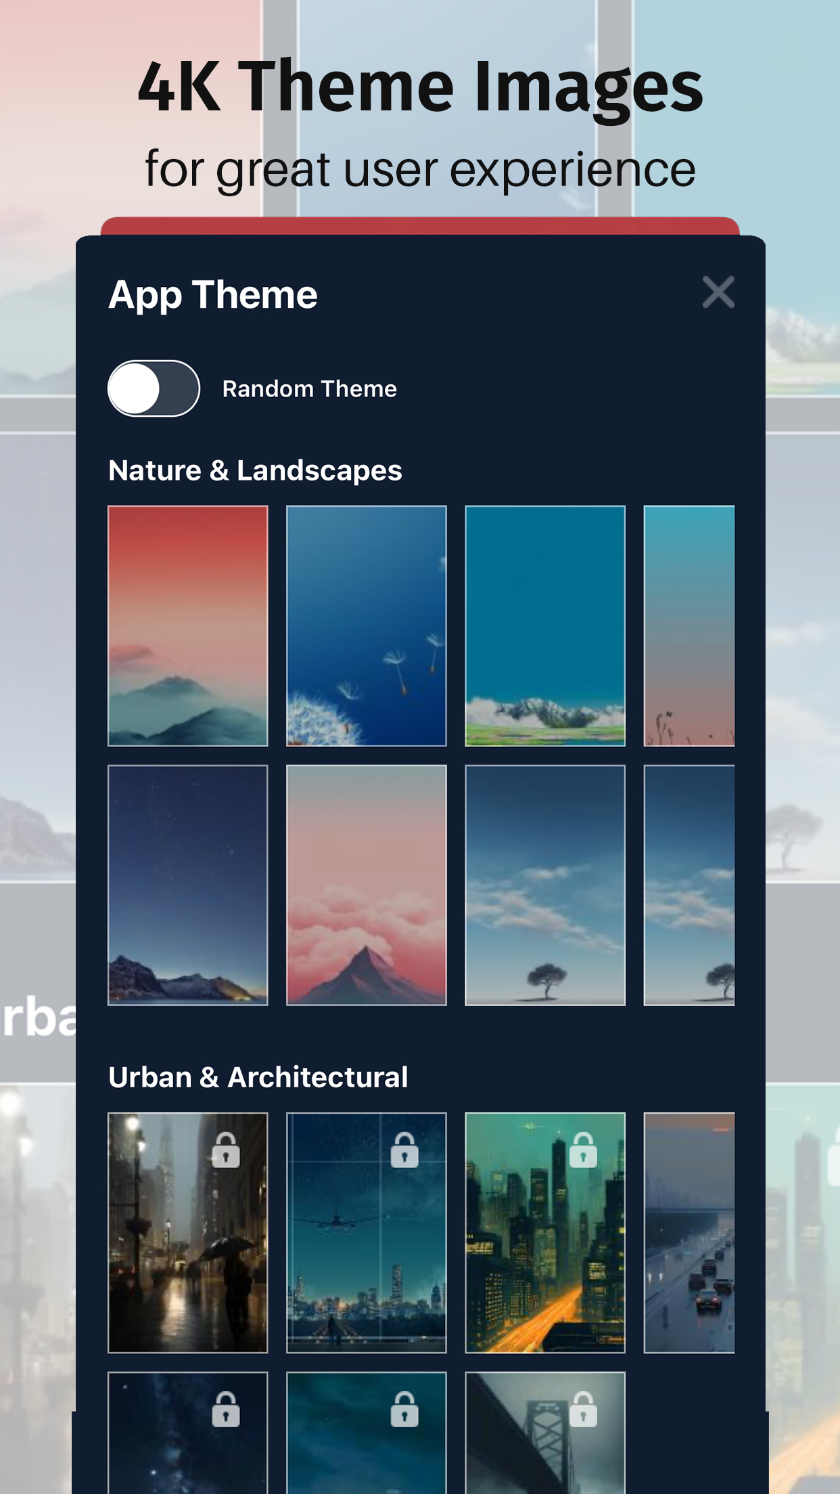The width and height of the screenshot is (840, 1494).
Task: Tap lock icon on airplane skyline theme
Action: (404, 1150)
